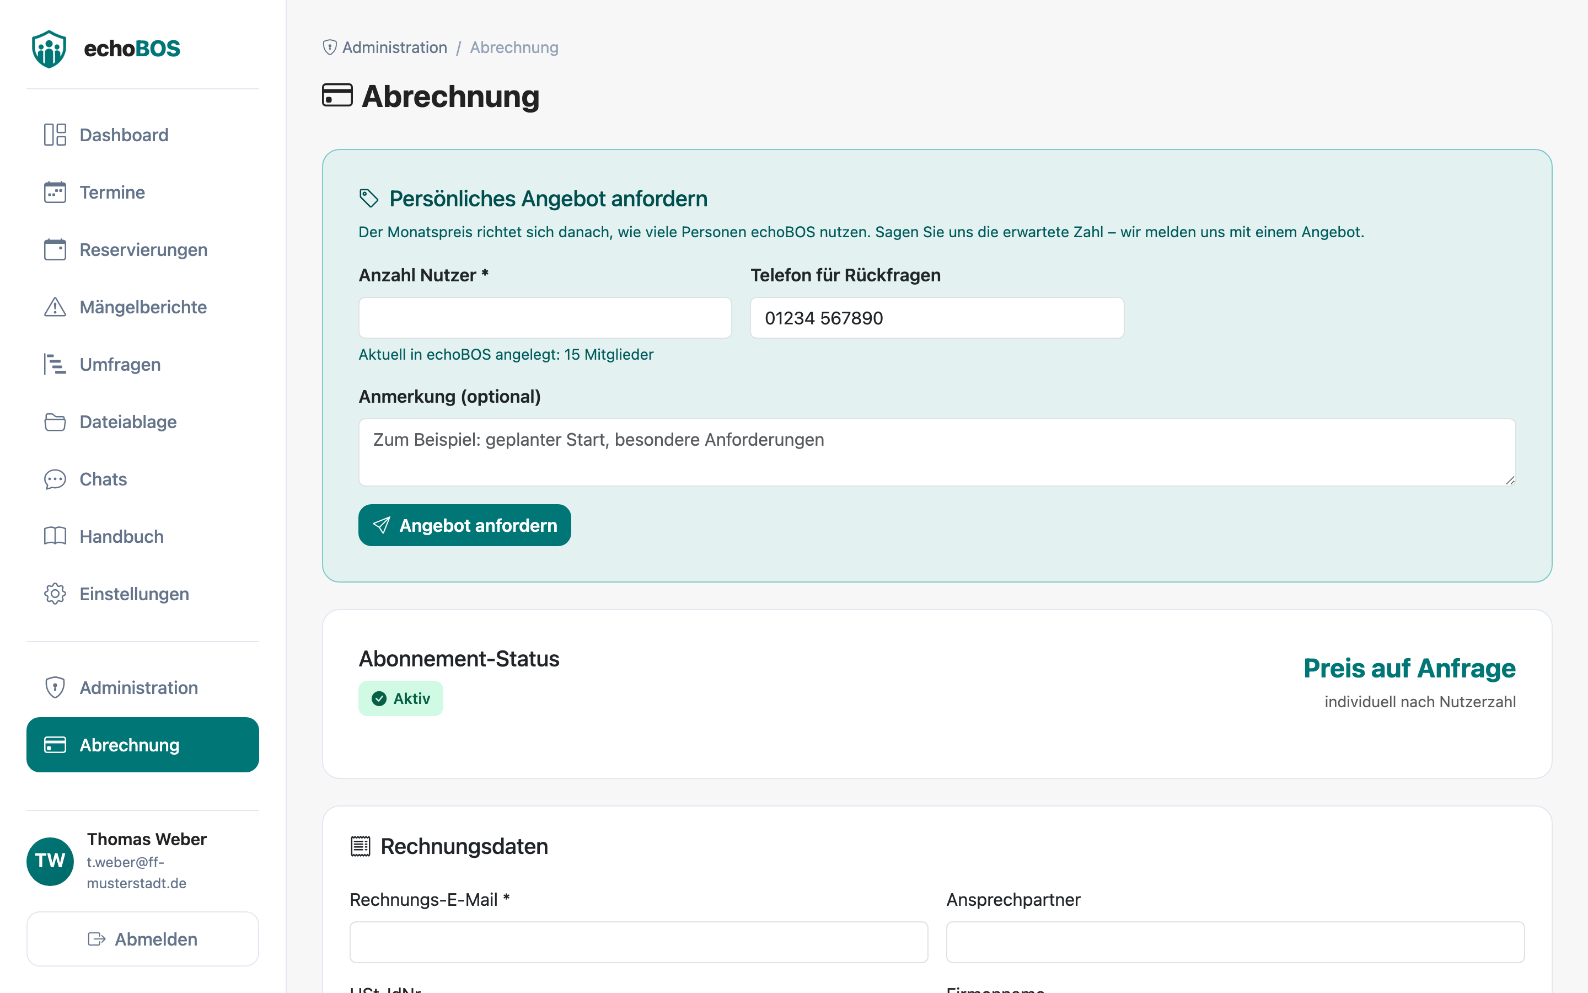Focus the Anzahl Nutzer input field
The image size is (1588, 993).
[x=545, y=318]
